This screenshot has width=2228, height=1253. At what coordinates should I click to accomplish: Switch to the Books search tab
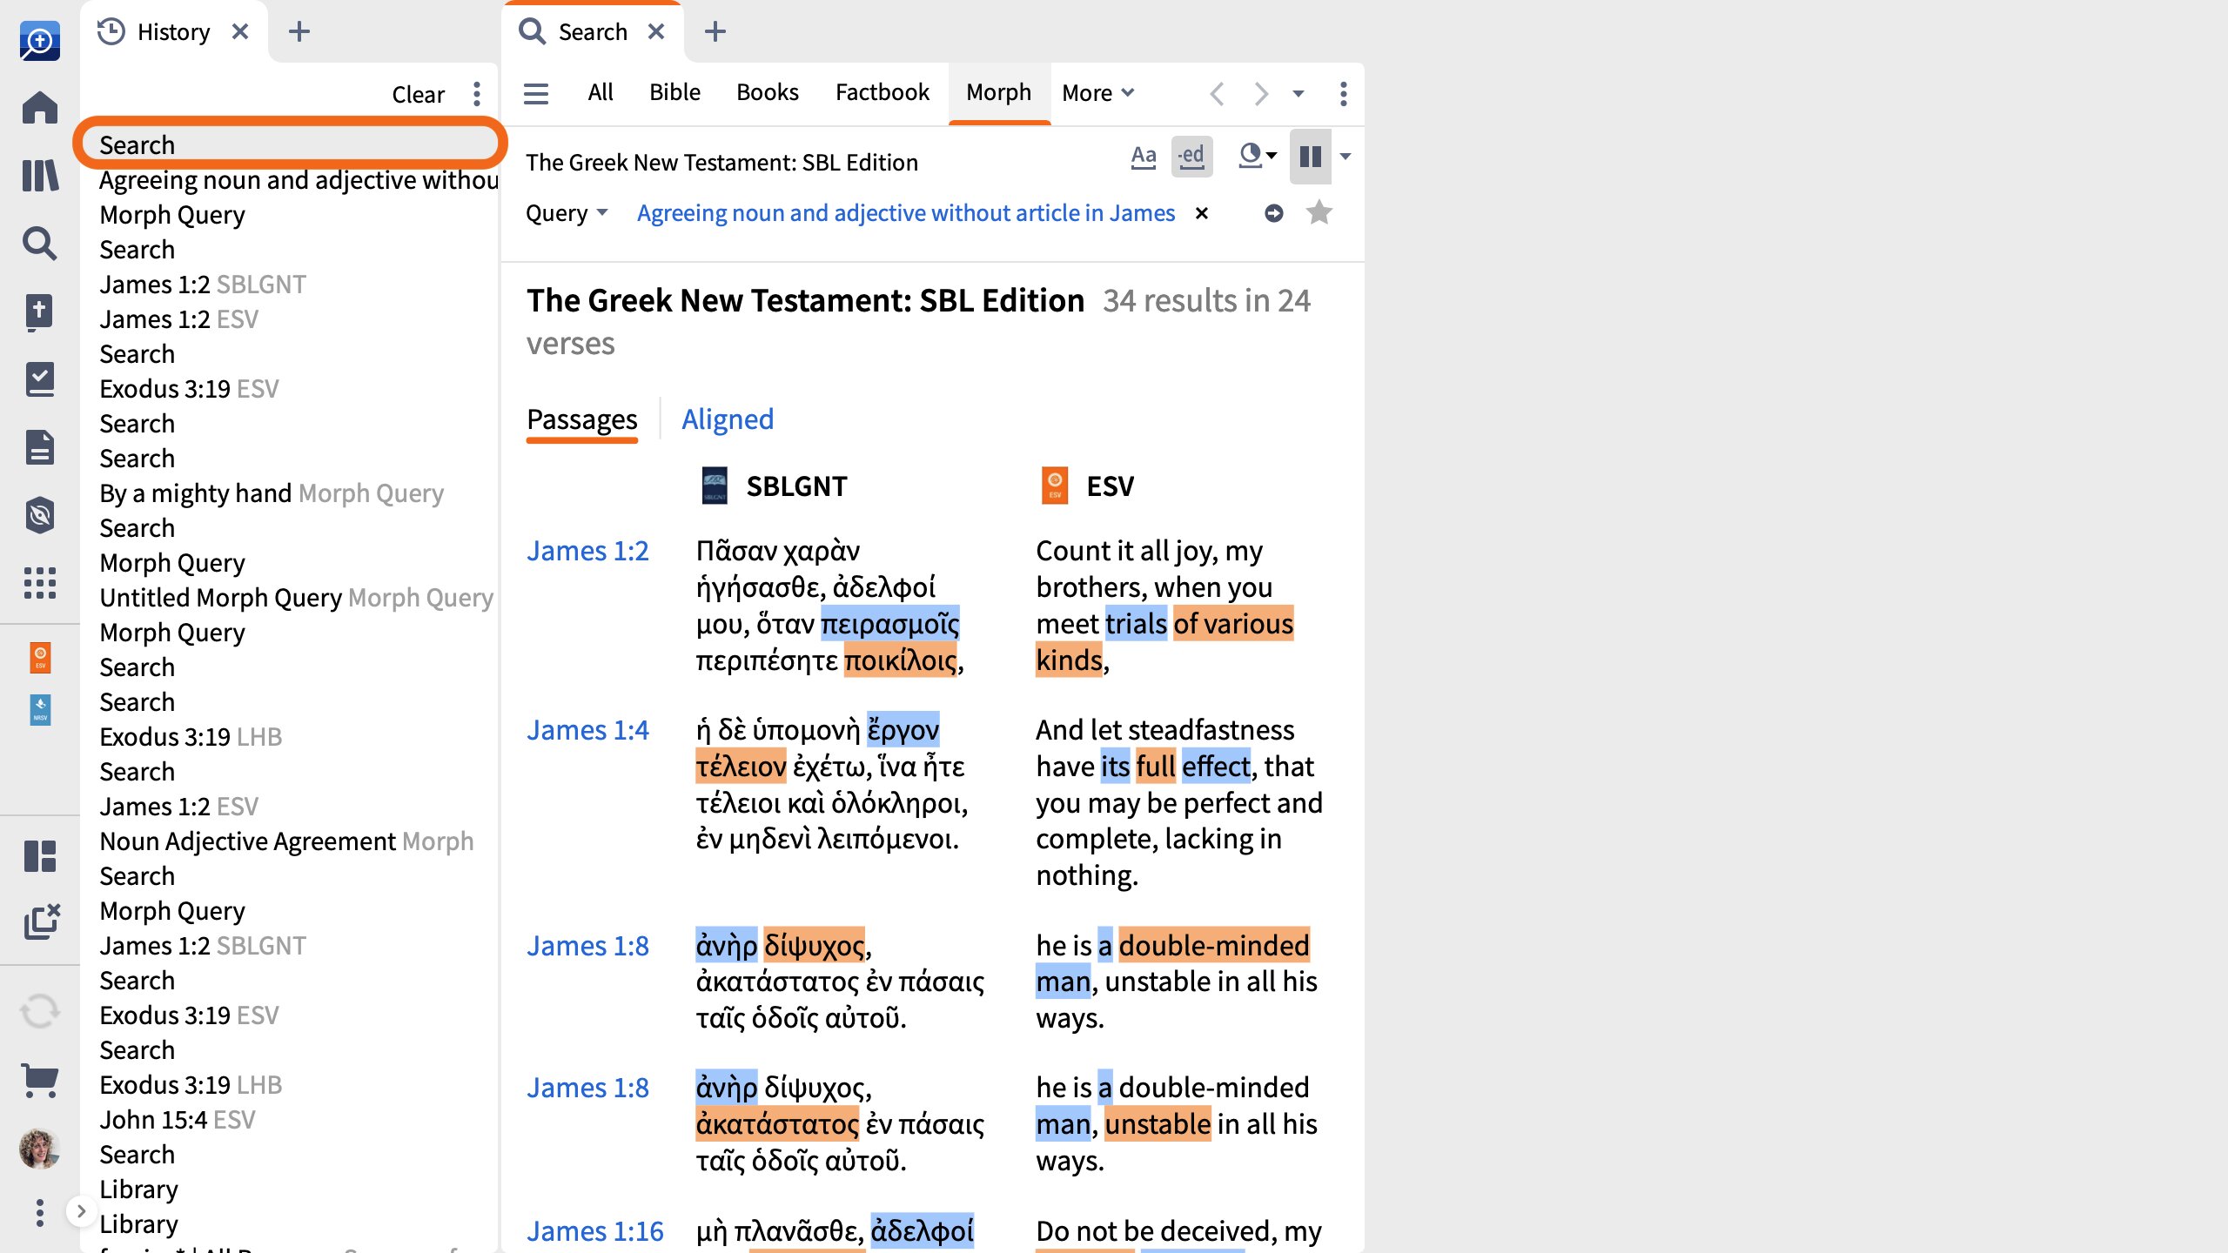point(768,92)
